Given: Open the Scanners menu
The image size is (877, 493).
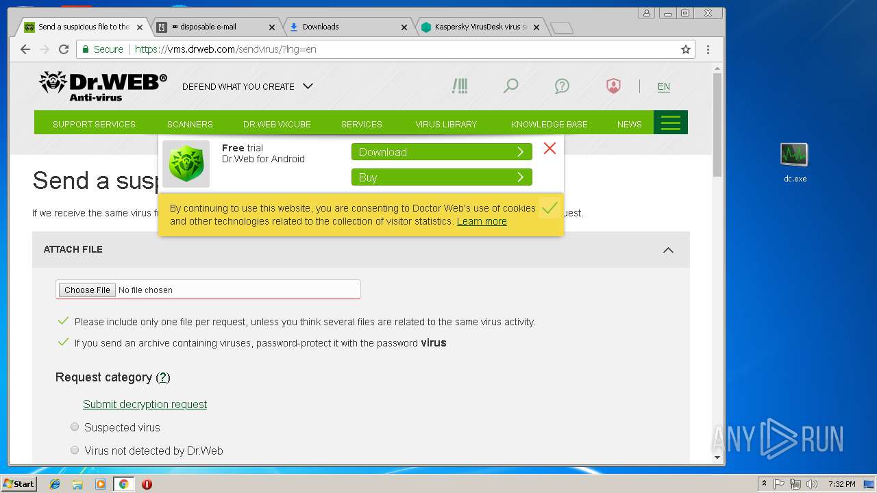Looking at the screenshot, I should pyautogui.click(x=190, y=124).
